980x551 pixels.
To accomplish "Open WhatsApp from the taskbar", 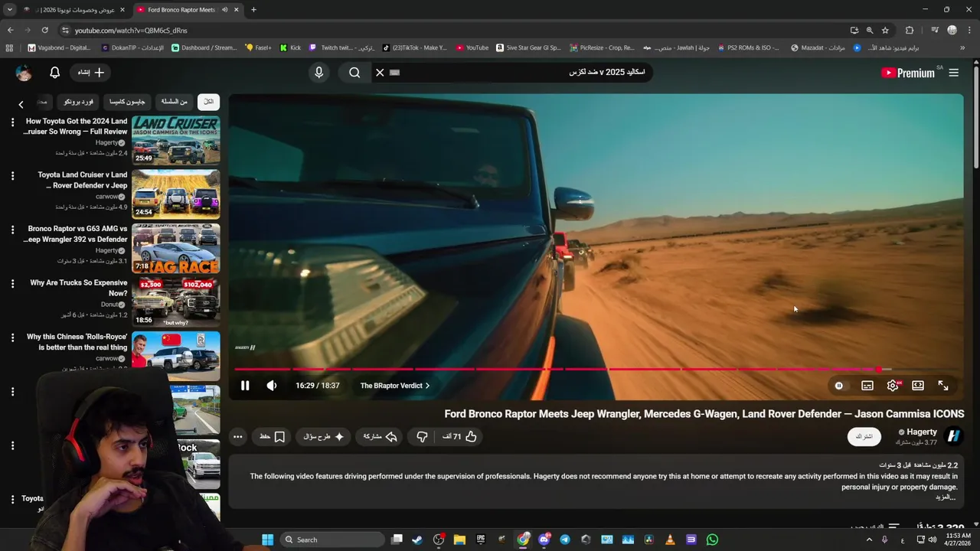I will pos(712,540).
